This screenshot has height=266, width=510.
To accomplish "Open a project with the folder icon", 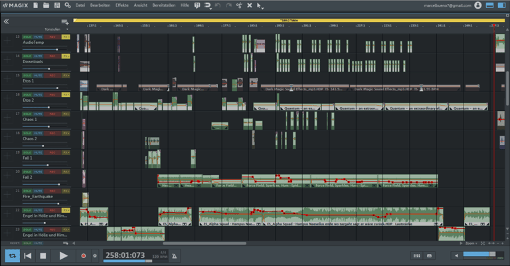I will [46, 5].
